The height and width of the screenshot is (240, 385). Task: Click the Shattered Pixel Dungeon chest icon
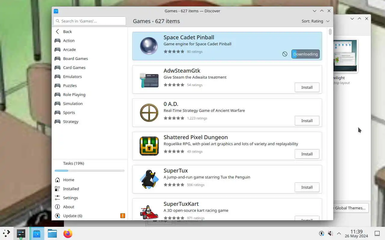(x=149, y=146)
